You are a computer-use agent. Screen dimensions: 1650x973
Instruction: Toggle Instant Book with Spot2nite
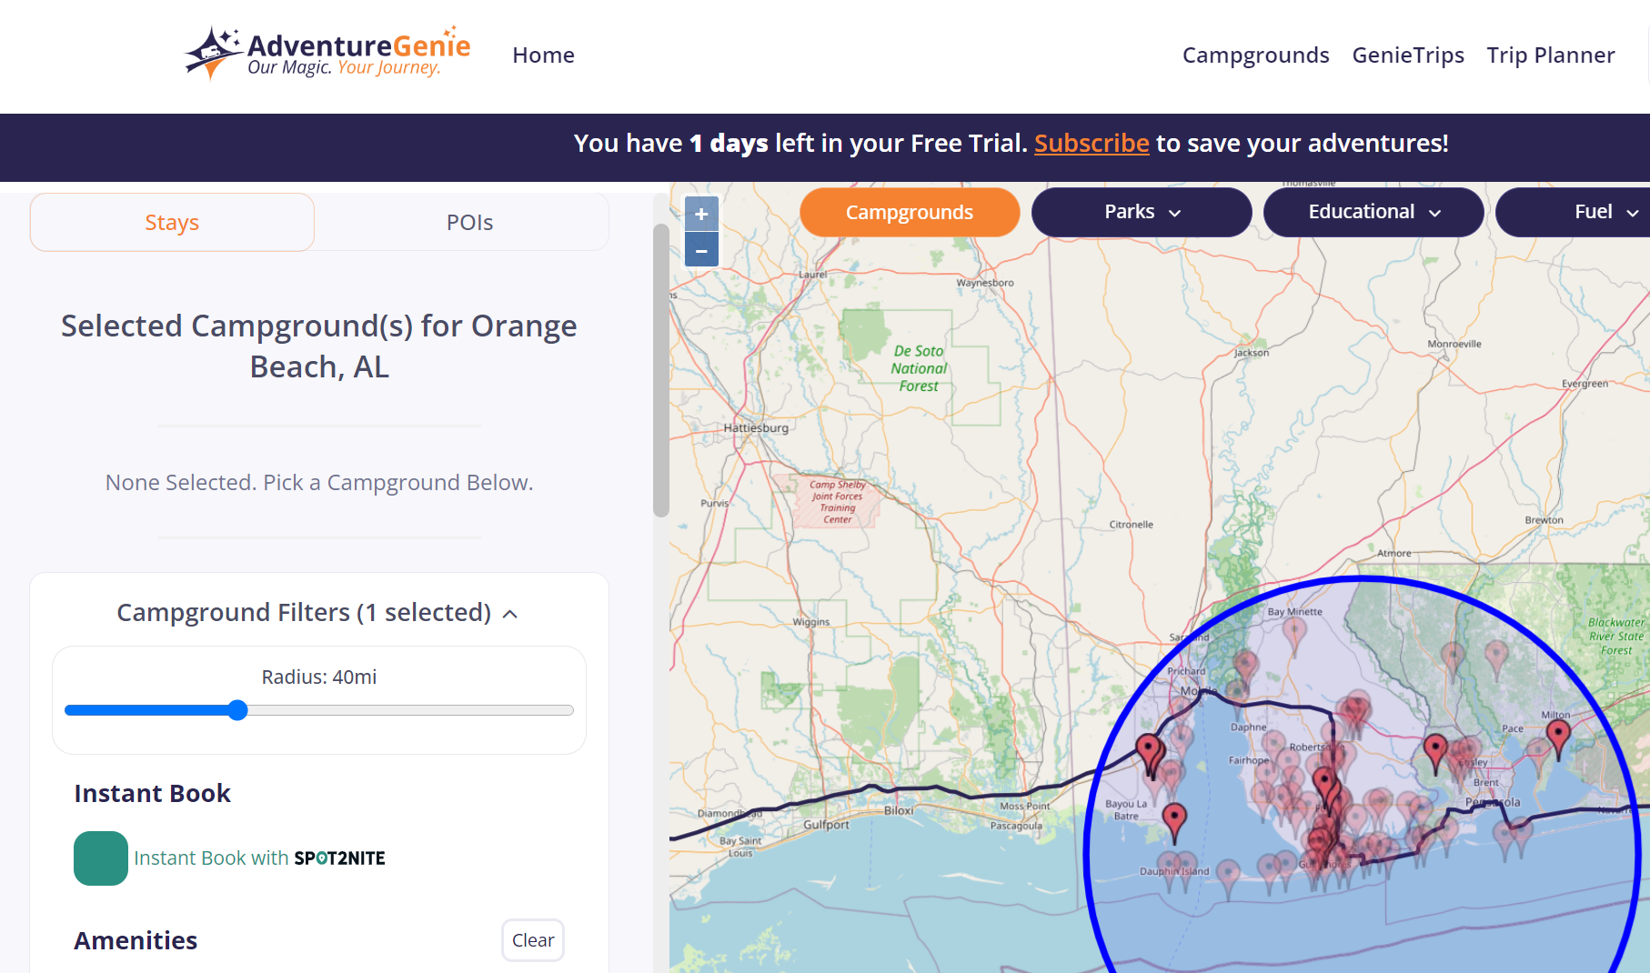(101, 858)
